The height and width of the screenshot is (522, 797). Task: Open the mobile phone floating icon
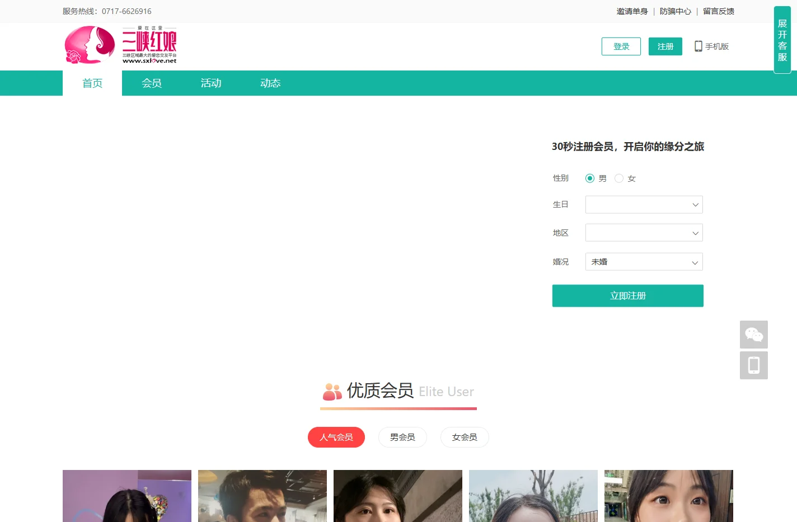tap(753, 365)
